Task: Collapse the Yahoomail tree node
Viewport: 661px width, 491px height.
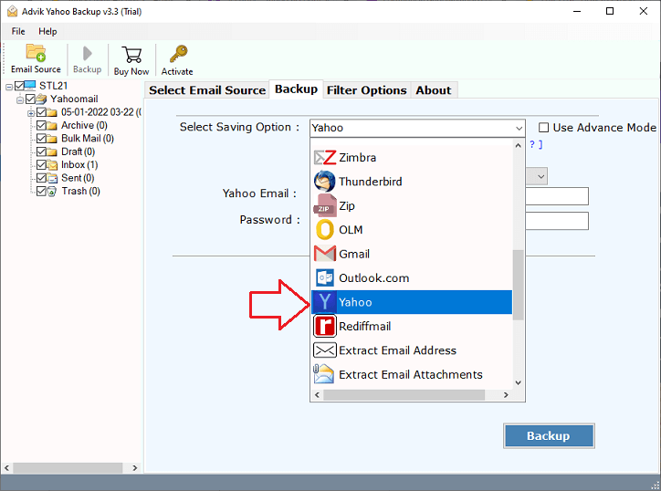Action: (20, 99)
